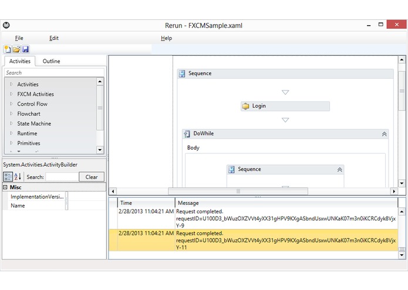Click designer vertical scrollbar down arrow
The image size is (408, 290).
402,183
